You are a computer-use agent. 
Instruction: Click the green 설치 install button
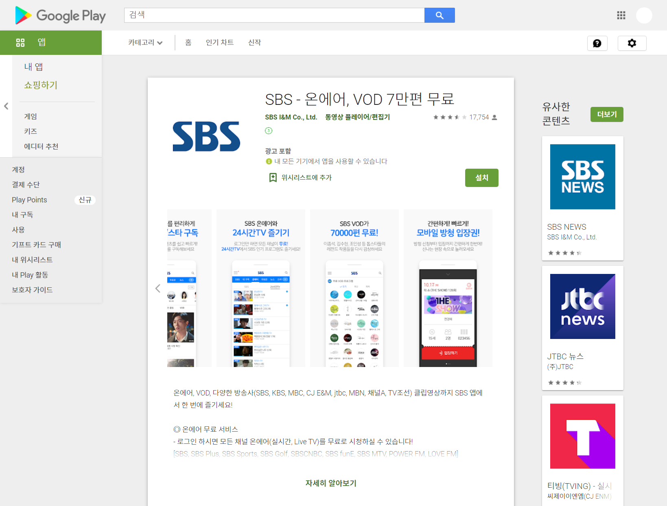pos(482,178)
